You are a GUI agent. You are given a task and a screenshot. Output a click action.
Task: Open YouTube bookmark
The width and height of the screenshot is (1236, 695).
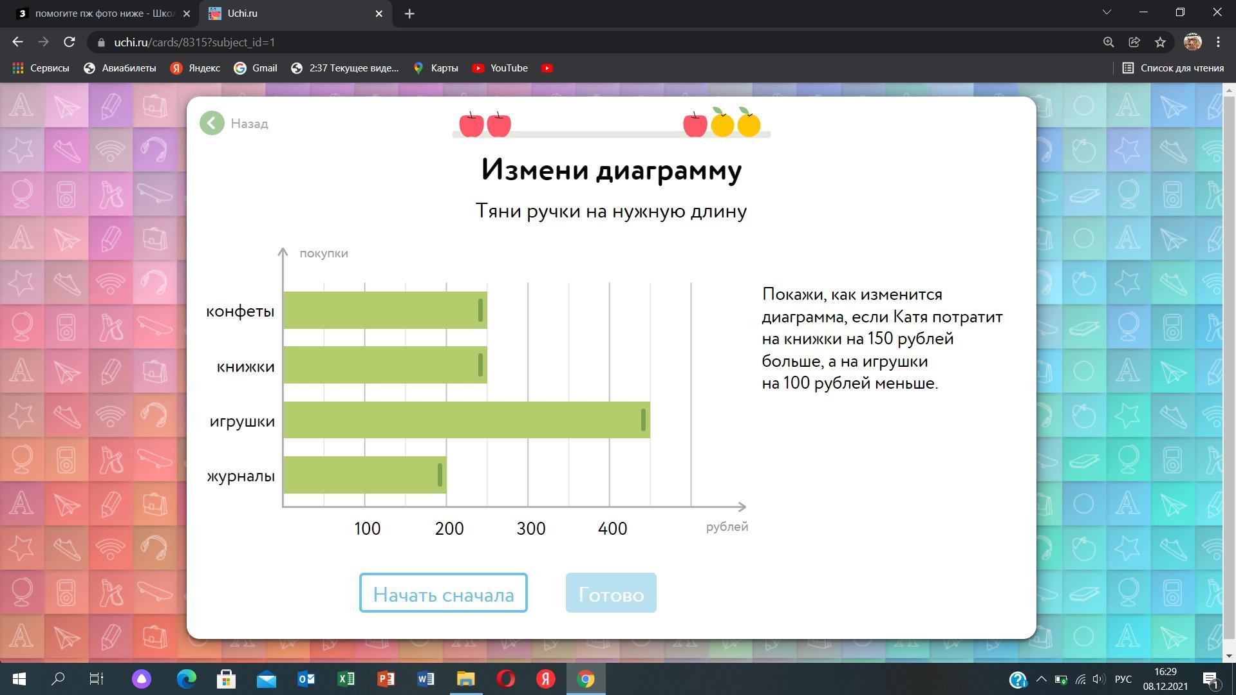pos(500,68)
